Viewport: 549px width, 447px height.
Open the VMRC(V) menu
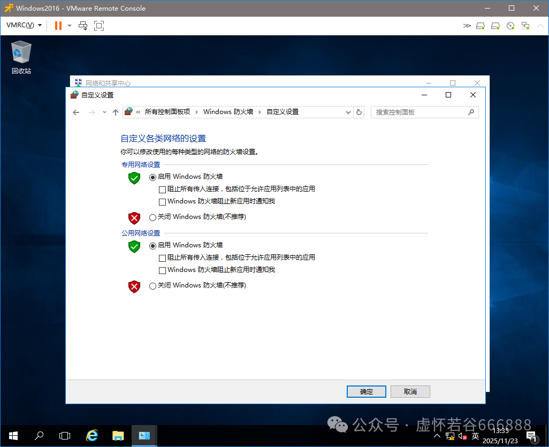[x=24, y=25]
